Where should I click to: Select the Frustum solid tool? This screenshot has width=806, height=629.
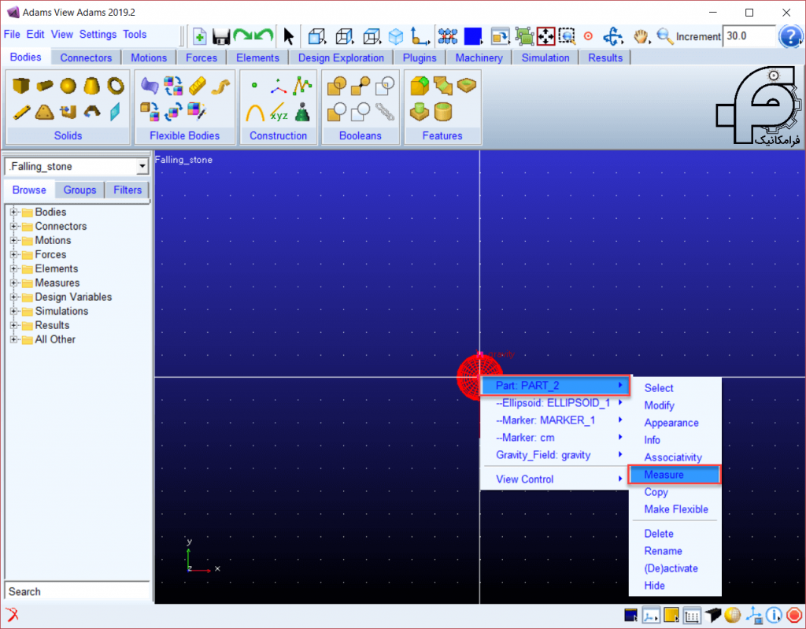pos(91,85)
